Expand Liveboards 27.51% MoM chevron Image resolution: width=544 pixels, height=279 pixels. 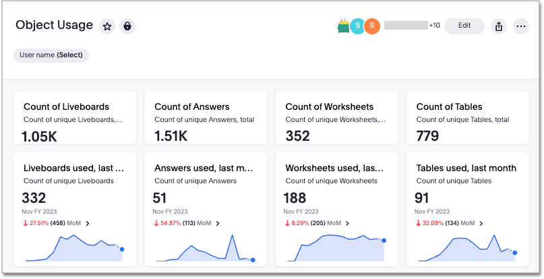pyautogui.click(x=88, y=223)
